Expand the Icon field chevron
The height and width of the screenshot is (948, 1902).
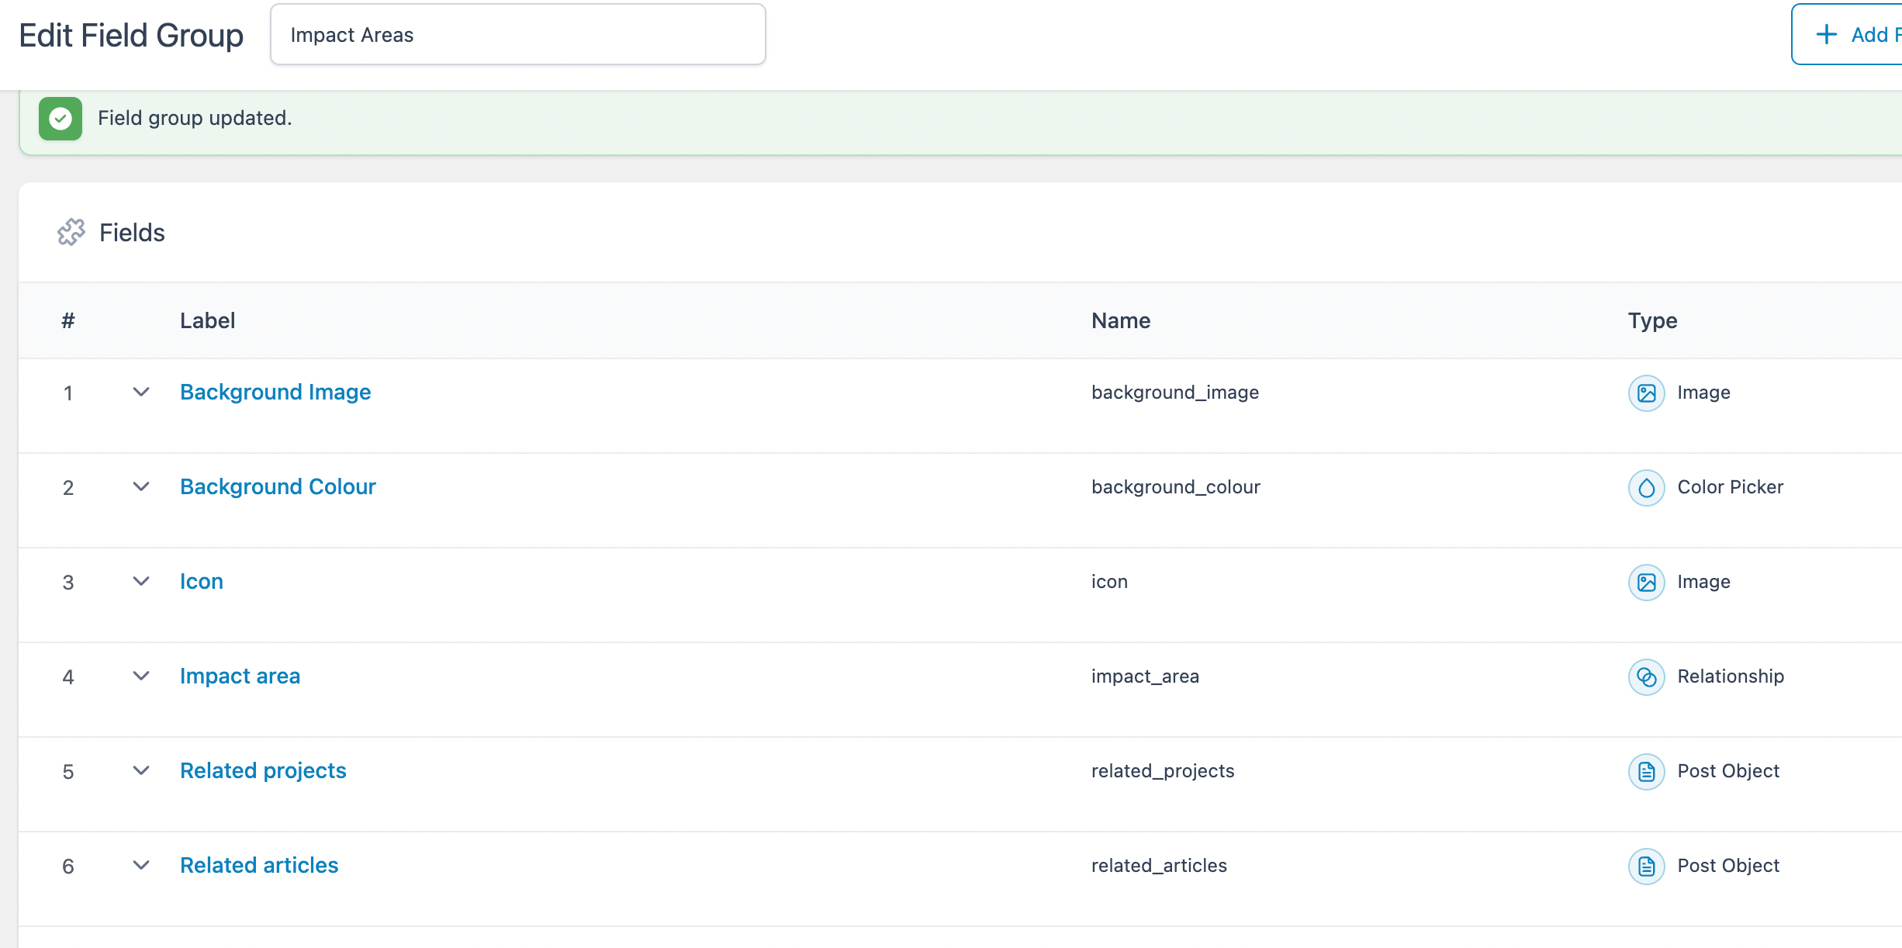tap(140, 581)
